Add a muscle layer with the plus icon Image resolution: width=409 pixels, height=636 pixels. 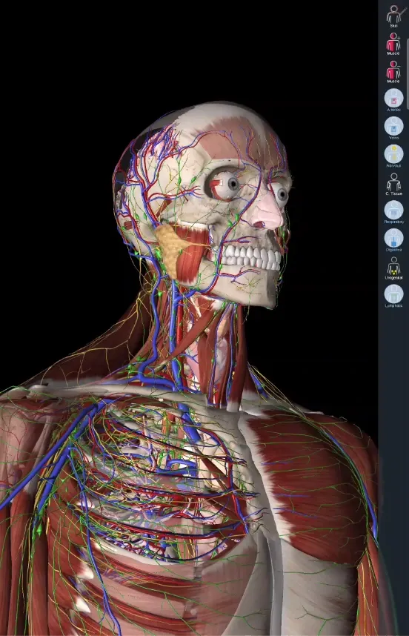click(x=393, y=43)
